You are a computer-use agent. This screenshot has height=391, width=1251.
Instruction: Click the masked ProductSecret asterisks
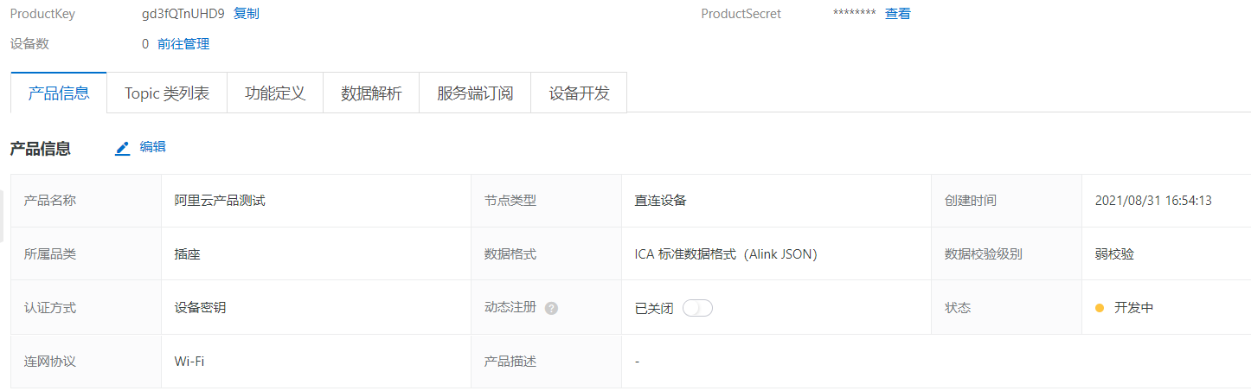[x=854, y=14]
